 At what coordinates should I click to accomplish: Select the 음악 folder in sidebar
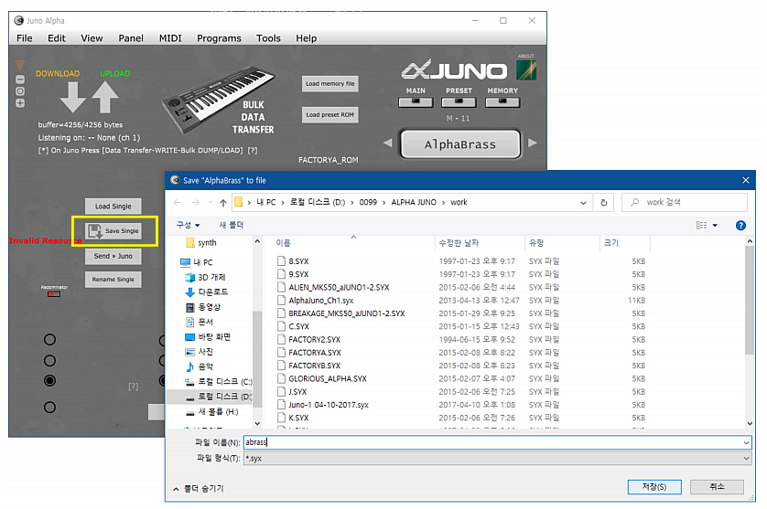click(200, 366)
